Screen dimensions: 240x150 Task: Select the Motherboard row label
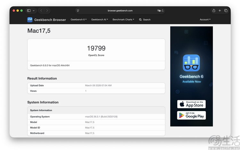click(x=37, y=133)
